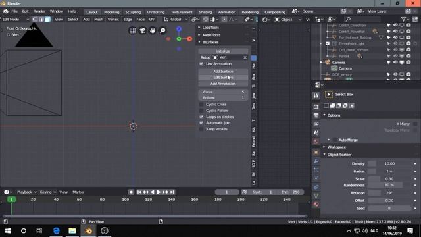Collapse the Object Scatter section
Viewport: 421px width, 237px height.
coord(324,155)
